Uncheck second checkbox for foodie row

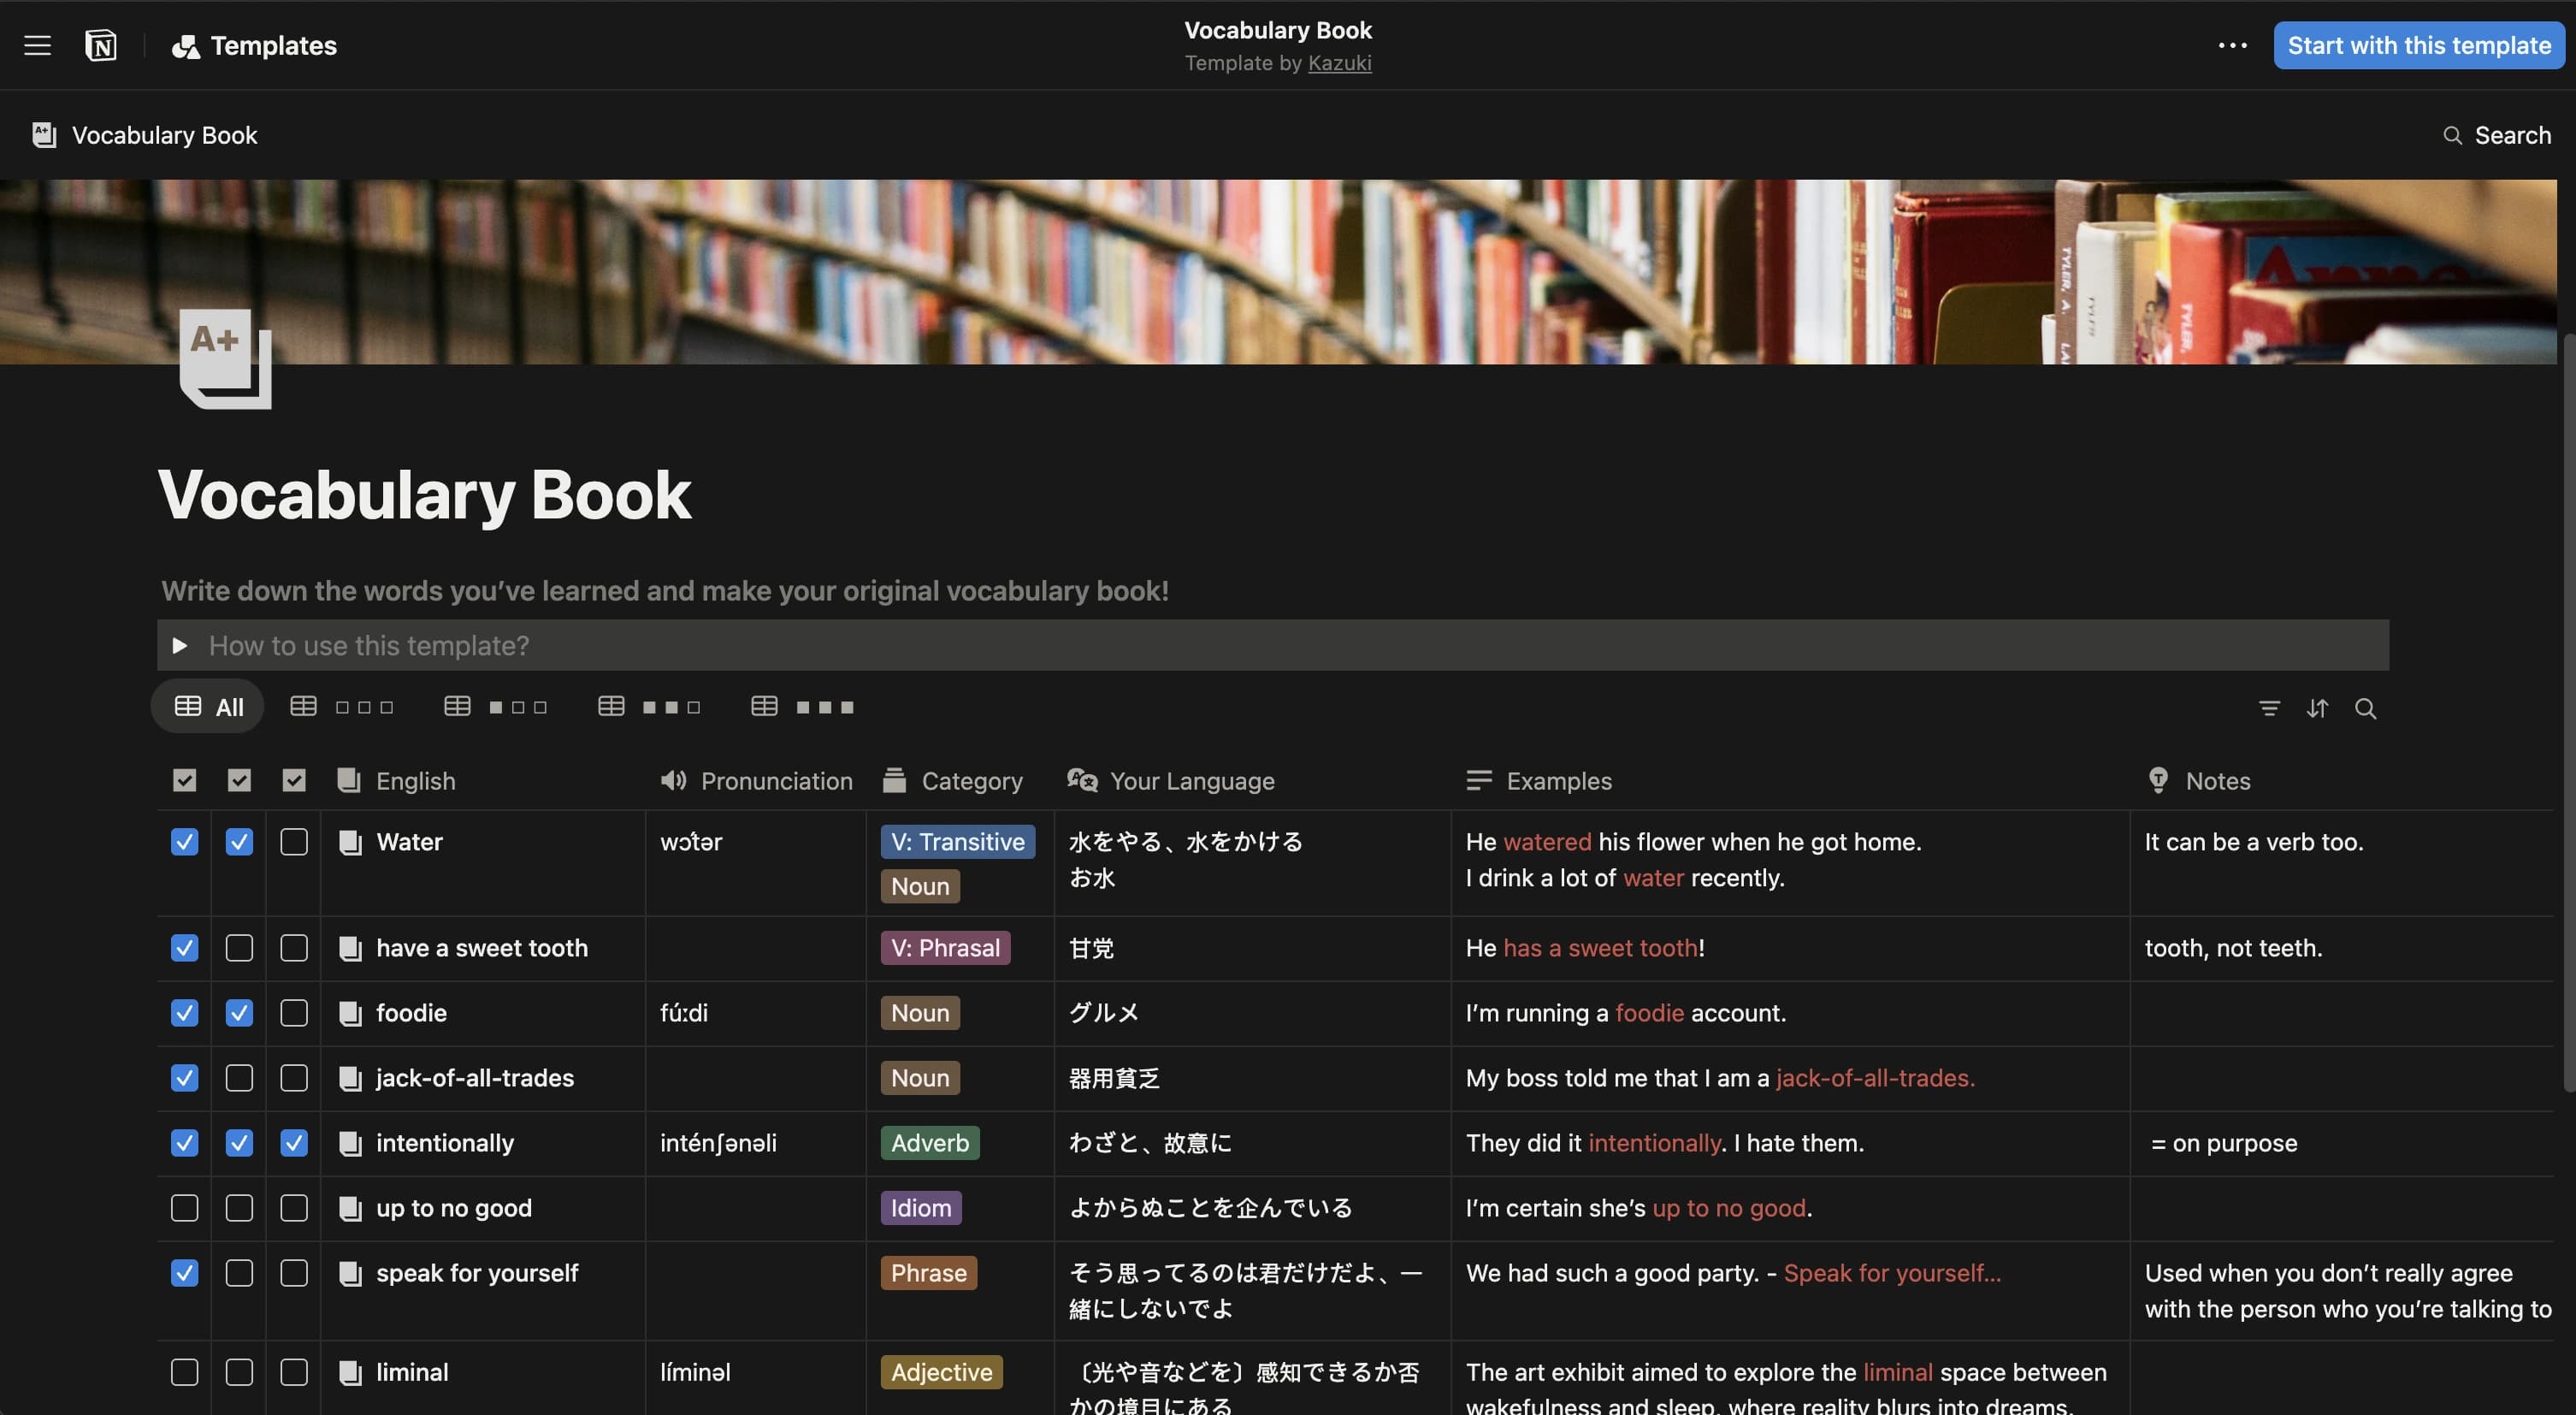pyautogui.click(x=239, y=1013)
